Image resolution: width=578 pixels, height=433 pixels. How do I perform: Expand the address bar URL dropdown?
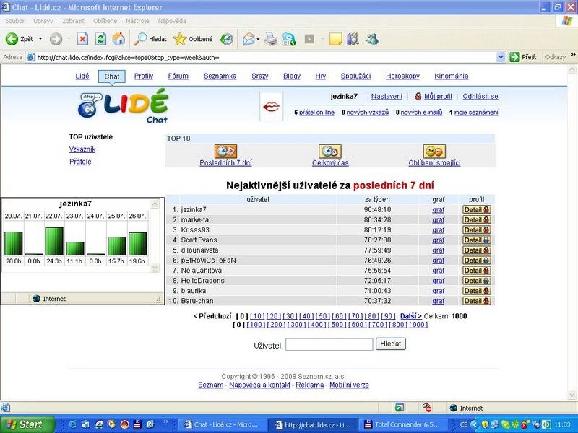tap(514, 57)
